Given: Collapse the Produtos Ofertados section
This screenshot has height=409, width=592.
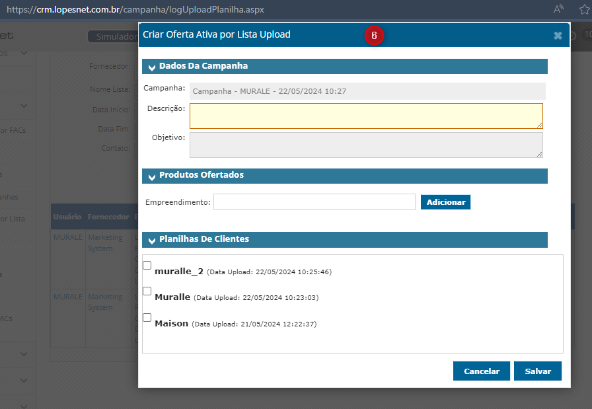Looking at the screenshot, I should coord(152,176).
